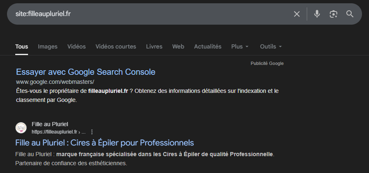Open the Vidéos courtes tab

click(x=116, y=47)
